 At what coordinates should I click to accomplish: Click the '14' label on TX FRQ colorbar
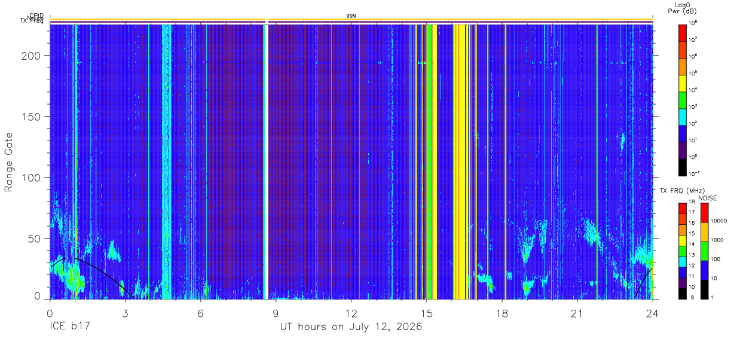pyautogui.click(x=692, y=245)
